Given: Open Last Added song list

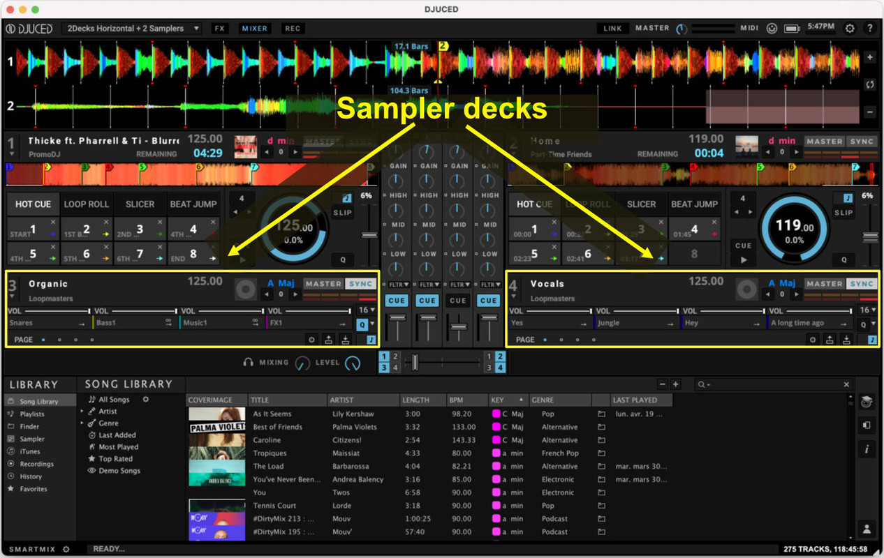Looking at the screenshot, I should (117, 435).
